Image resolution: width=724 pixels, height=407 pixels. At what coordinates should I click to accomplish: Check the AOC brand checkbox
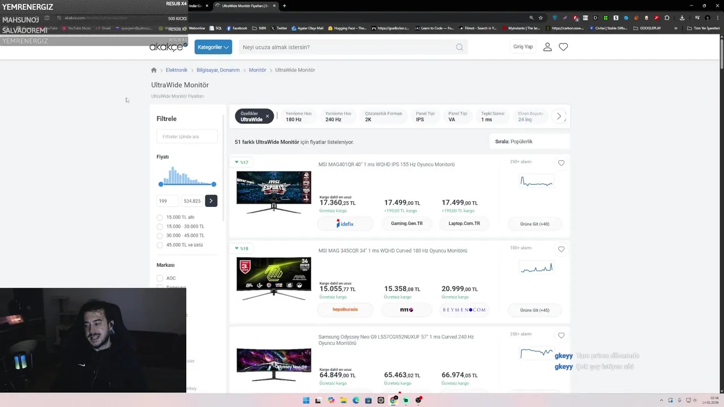[x=160, y=278]
